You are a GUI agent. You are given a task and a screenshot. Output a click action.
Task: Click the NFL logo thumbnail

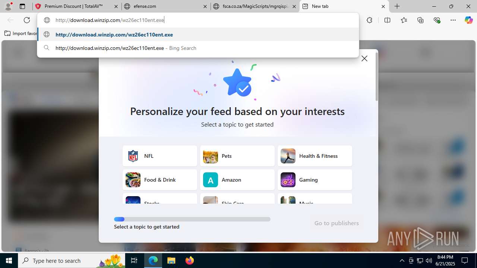tap(133, 156)
